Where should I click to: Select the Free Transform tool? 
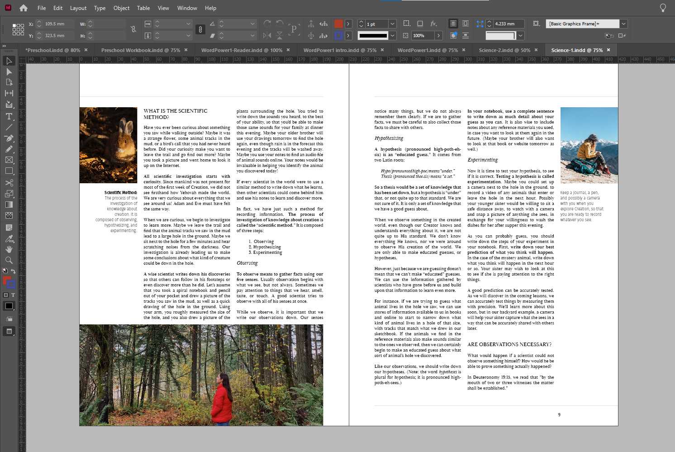(x=9, y=194)
